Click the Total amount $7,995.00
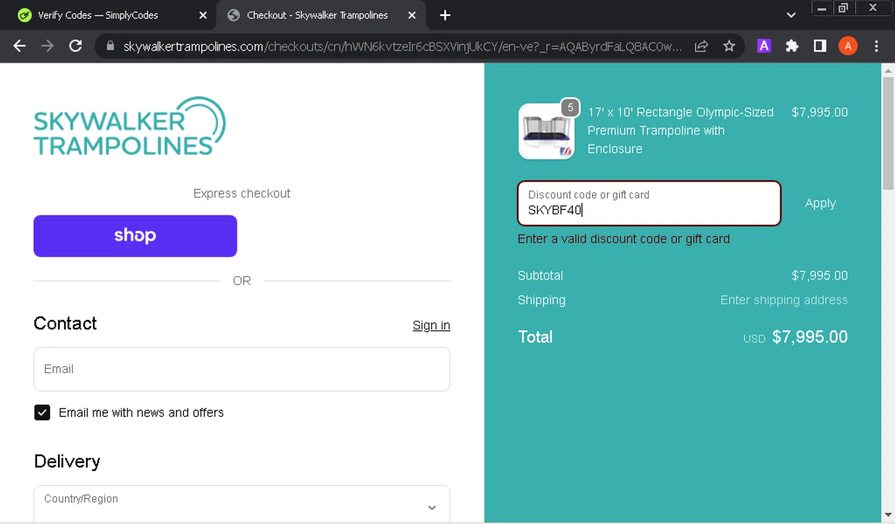 tap(810, 337)
